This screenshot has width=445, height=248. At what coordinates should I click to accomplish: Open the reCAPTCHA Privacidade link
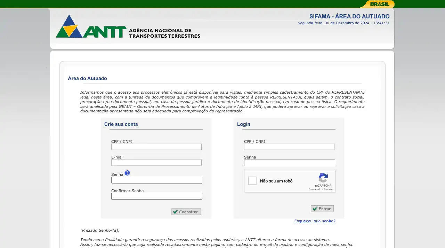pos(315,189)
